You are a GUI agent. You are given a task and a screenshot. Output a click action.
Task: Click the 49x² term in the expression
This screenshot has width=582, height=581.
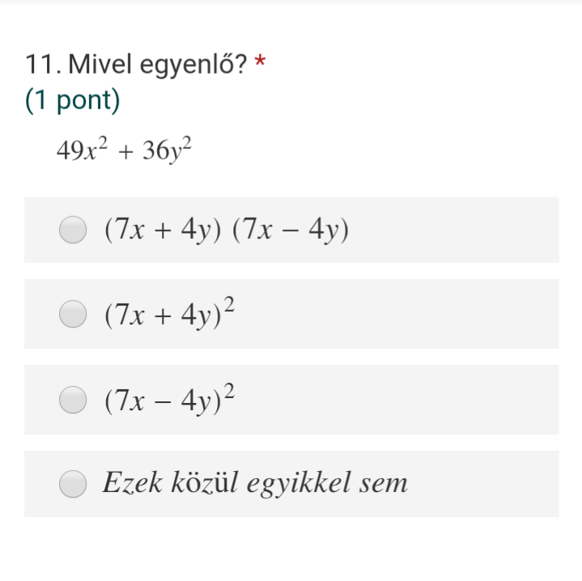pos(82,150)
